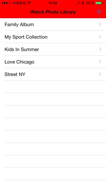Tap the battery icon in status bar
Screen dimensions: 106x189
(99, 3)
